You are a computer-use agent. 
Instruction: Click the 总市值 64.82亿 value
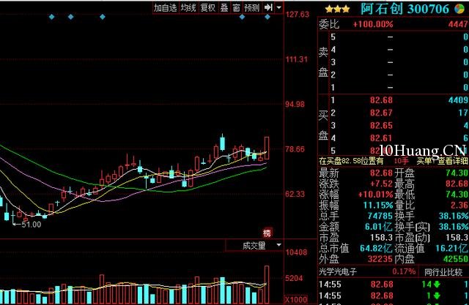click(x=376, y=248)
